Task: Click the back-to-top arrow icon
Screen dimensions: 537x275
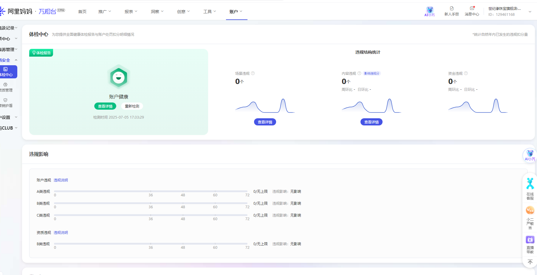Action: (x=530, y=262)
